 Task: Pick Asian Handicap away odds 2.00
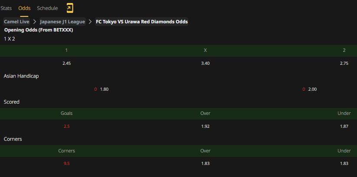[x=312, y=89]
